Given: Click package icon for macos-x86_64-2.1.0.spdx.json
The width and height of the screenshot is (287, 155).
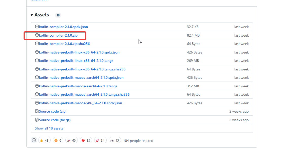Looking at the screenshot, I should coord(37,103).
